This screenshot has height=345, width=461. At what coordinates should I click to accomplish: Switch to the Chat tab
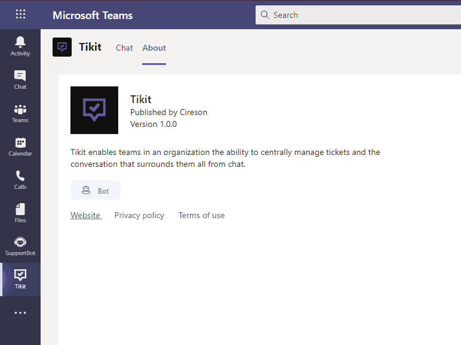(x=124, y=48)
